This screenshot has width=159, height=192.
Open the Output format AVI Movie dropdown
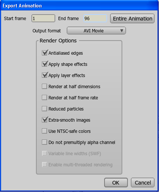[x=96, y=31]
